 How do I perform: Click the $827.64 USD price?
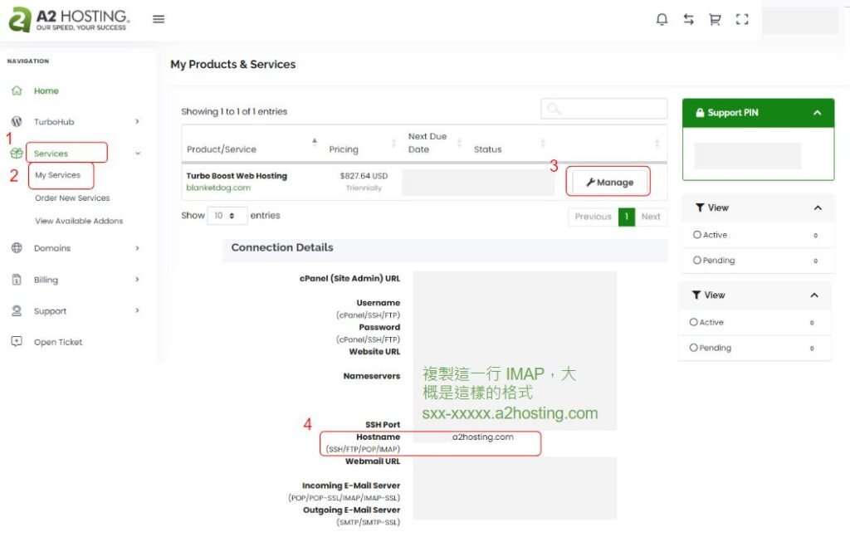pos(364,176)
